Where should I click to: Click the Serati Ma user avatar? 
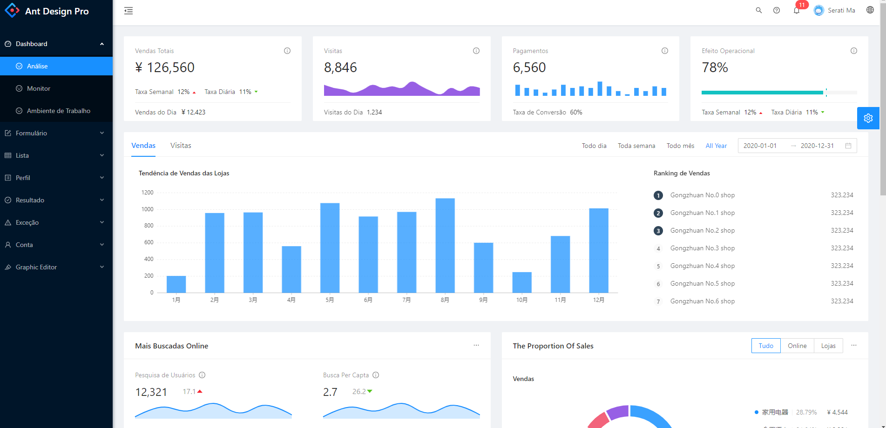pos(819,10)
